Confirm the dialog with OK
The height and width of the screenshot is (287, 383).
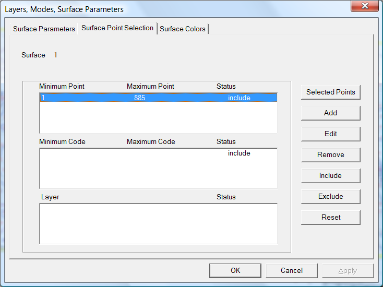(235, 270)
